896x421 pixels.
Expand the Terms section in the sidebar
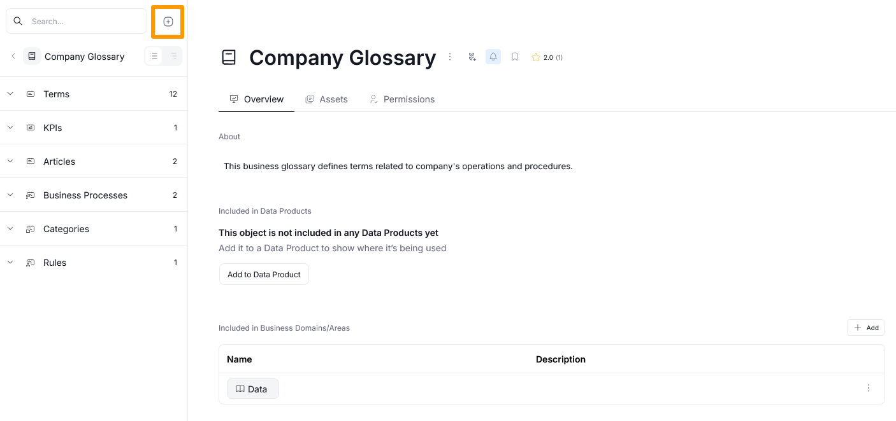(10, 93)
